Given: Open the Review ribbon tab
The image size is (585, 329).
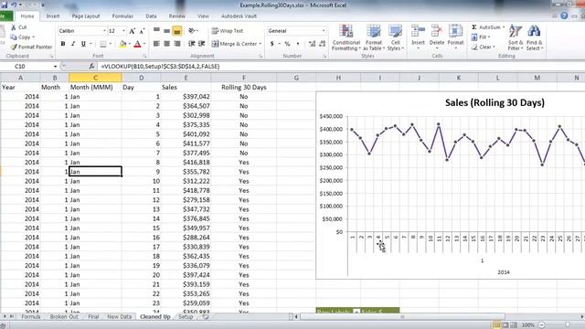Looking at the screenshot, I should (176, 16).
